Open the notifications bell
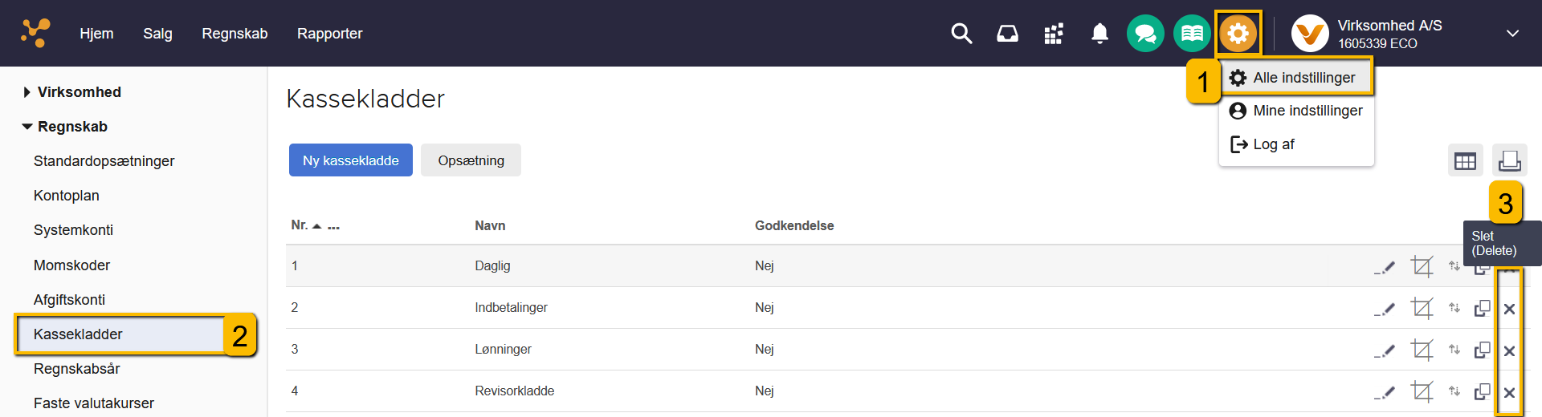The image size is (1542, 417). click(1099, 34)
